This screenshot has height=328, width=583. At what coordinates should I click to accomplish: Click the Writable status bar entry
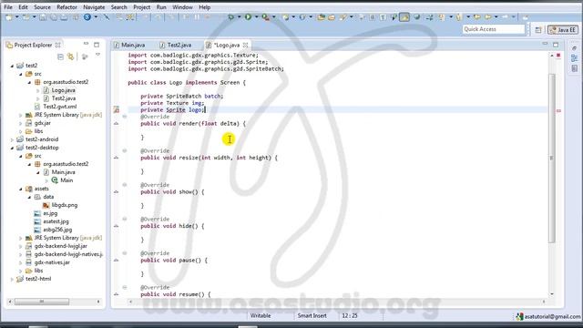[x=261, y=316]
